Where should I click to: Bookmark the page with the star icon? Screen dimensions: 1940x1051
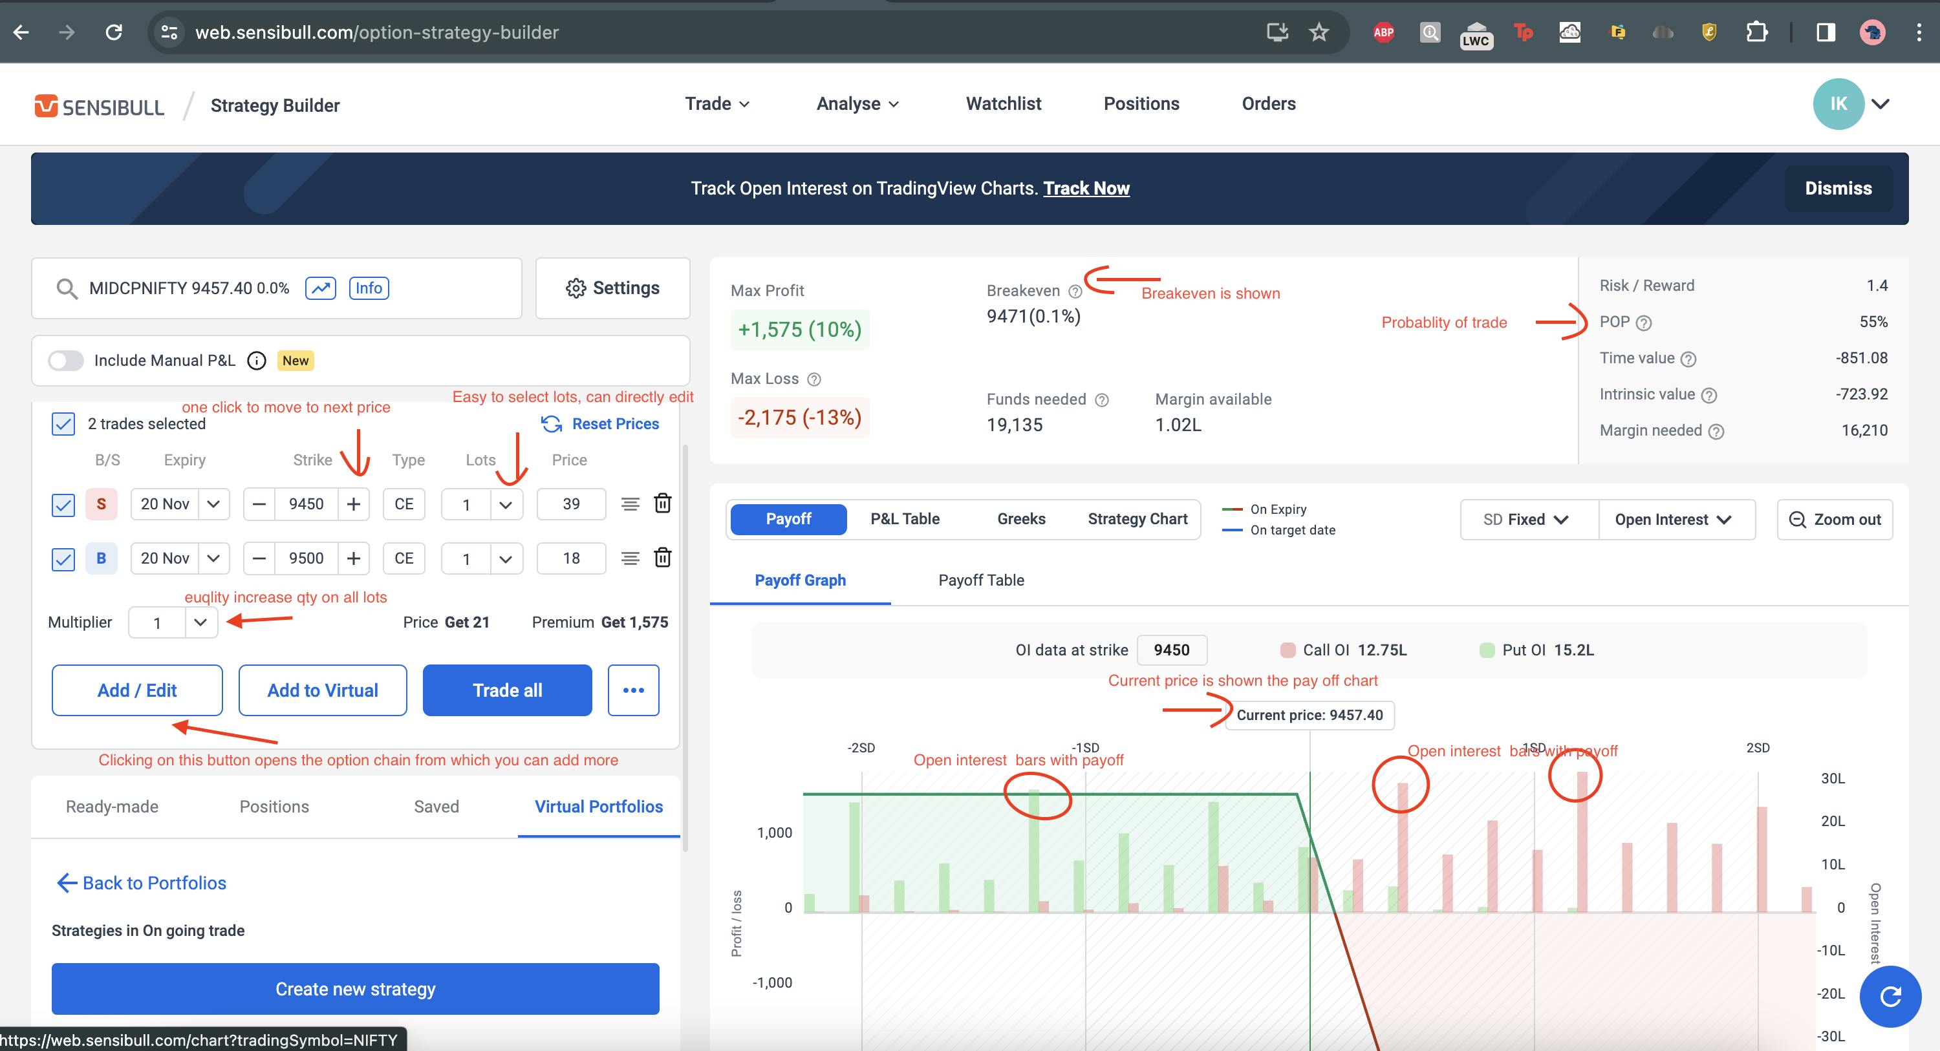(1319, 32)
